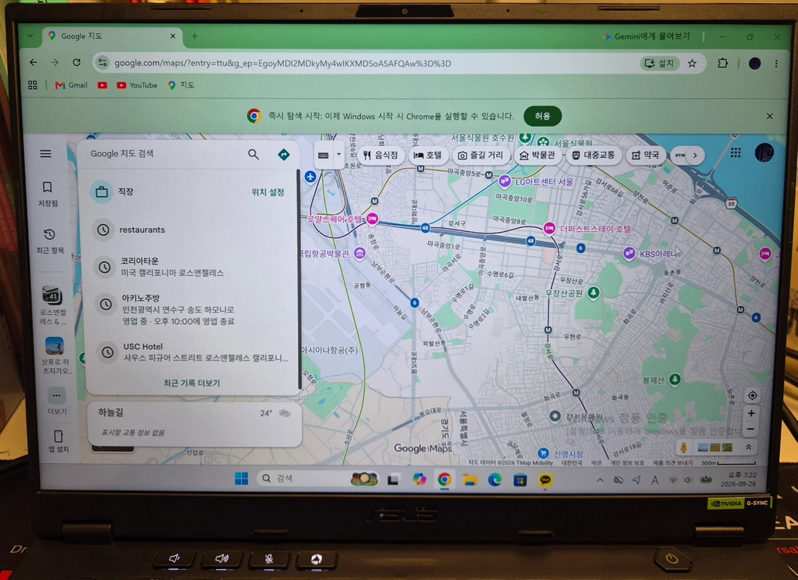Click the Chrome back arrow

33,62
